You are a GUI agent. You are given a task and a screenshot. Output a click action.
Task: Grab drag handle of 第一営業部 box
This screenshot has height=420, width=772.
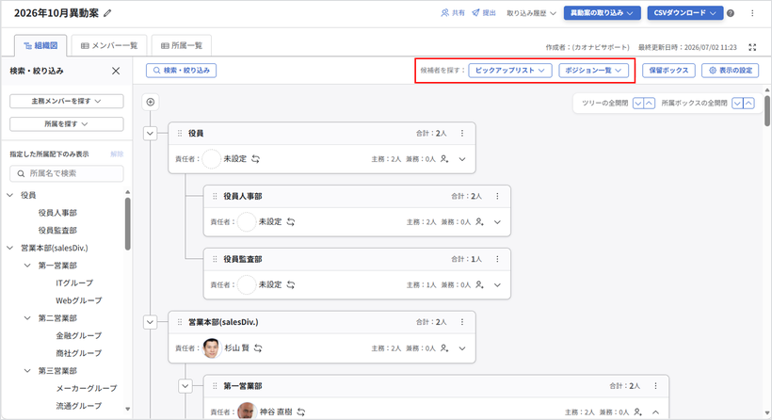[x=215, y=386]
